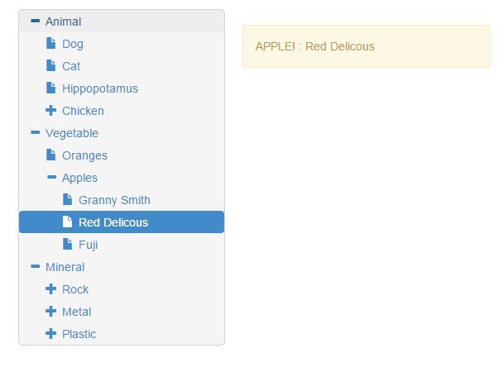Collapse the Vegetable branch minus icon

click(35, 133)
